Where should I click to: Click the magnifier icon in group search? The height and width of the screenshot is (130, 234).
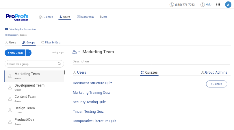[60, 64]
